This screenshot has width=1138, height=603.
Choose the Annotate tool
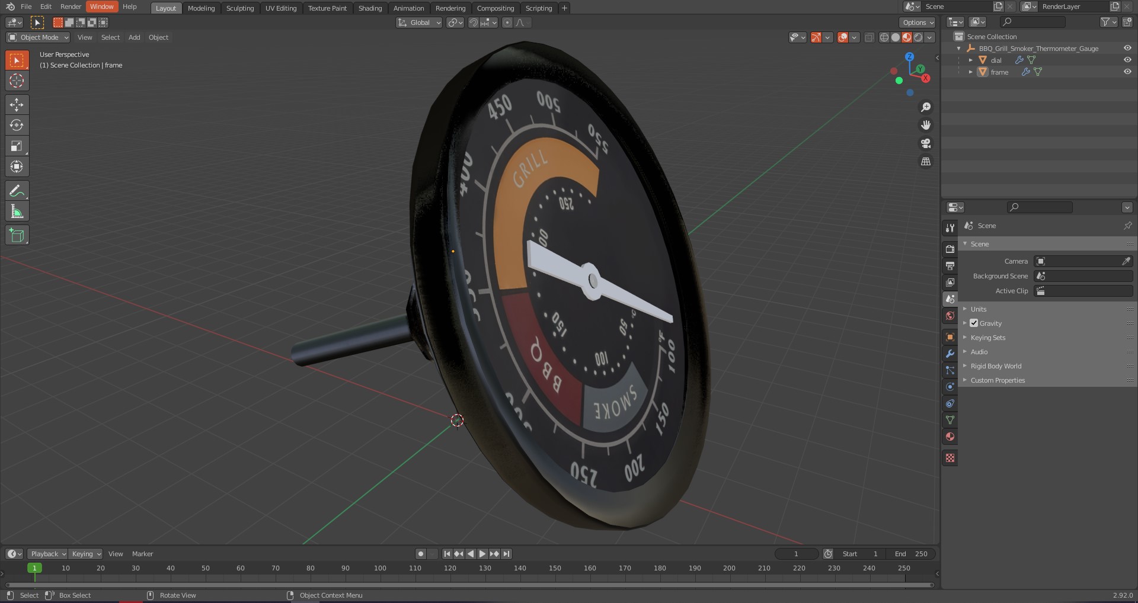17,191
